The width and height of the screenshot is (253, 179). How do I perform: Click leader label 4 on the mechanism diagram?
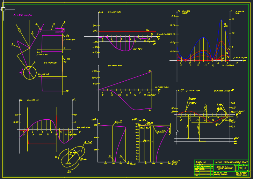(36, 24)
